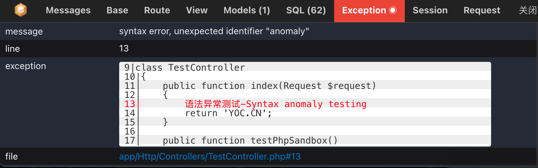Screen dimensions: 538x168
Task: Close the debug panel via 关闭
Action: coord(528,10)
